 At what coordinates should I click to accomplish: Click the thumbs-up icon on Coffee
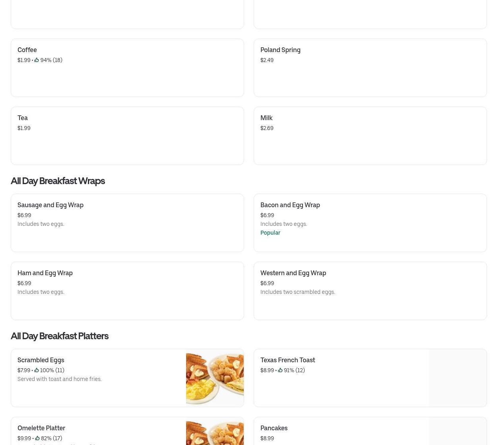(37, 60)
